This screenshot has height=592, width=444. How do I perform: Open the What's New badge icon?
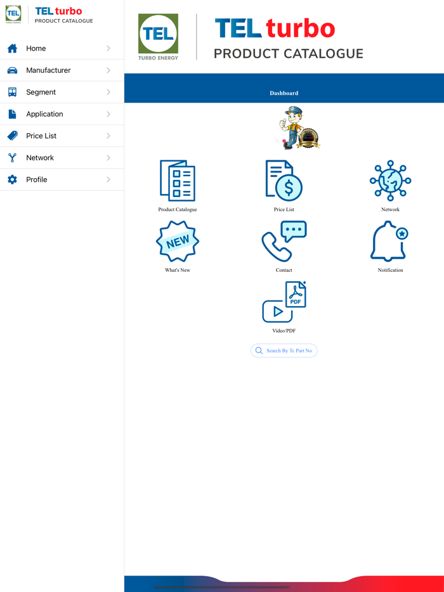pyautogui.click(x=177, y=241)
